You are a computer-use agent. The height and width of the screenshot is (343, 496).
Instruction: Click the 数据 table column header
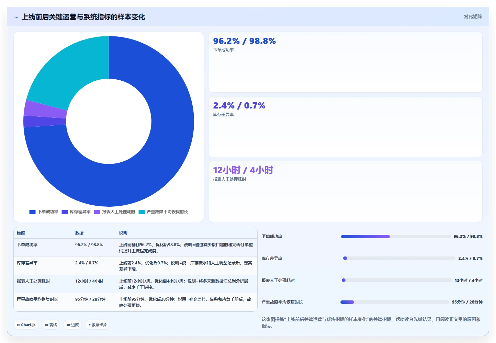[x=79, y=233]
